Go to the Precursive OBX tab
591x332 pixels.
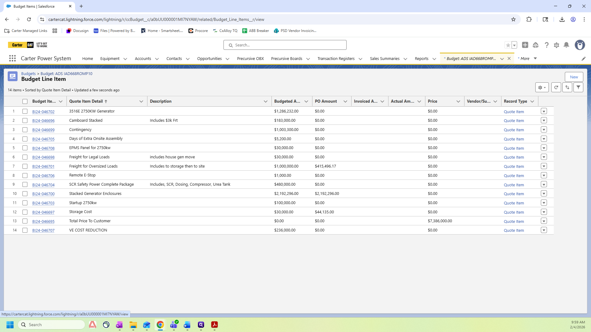(250, 59)
